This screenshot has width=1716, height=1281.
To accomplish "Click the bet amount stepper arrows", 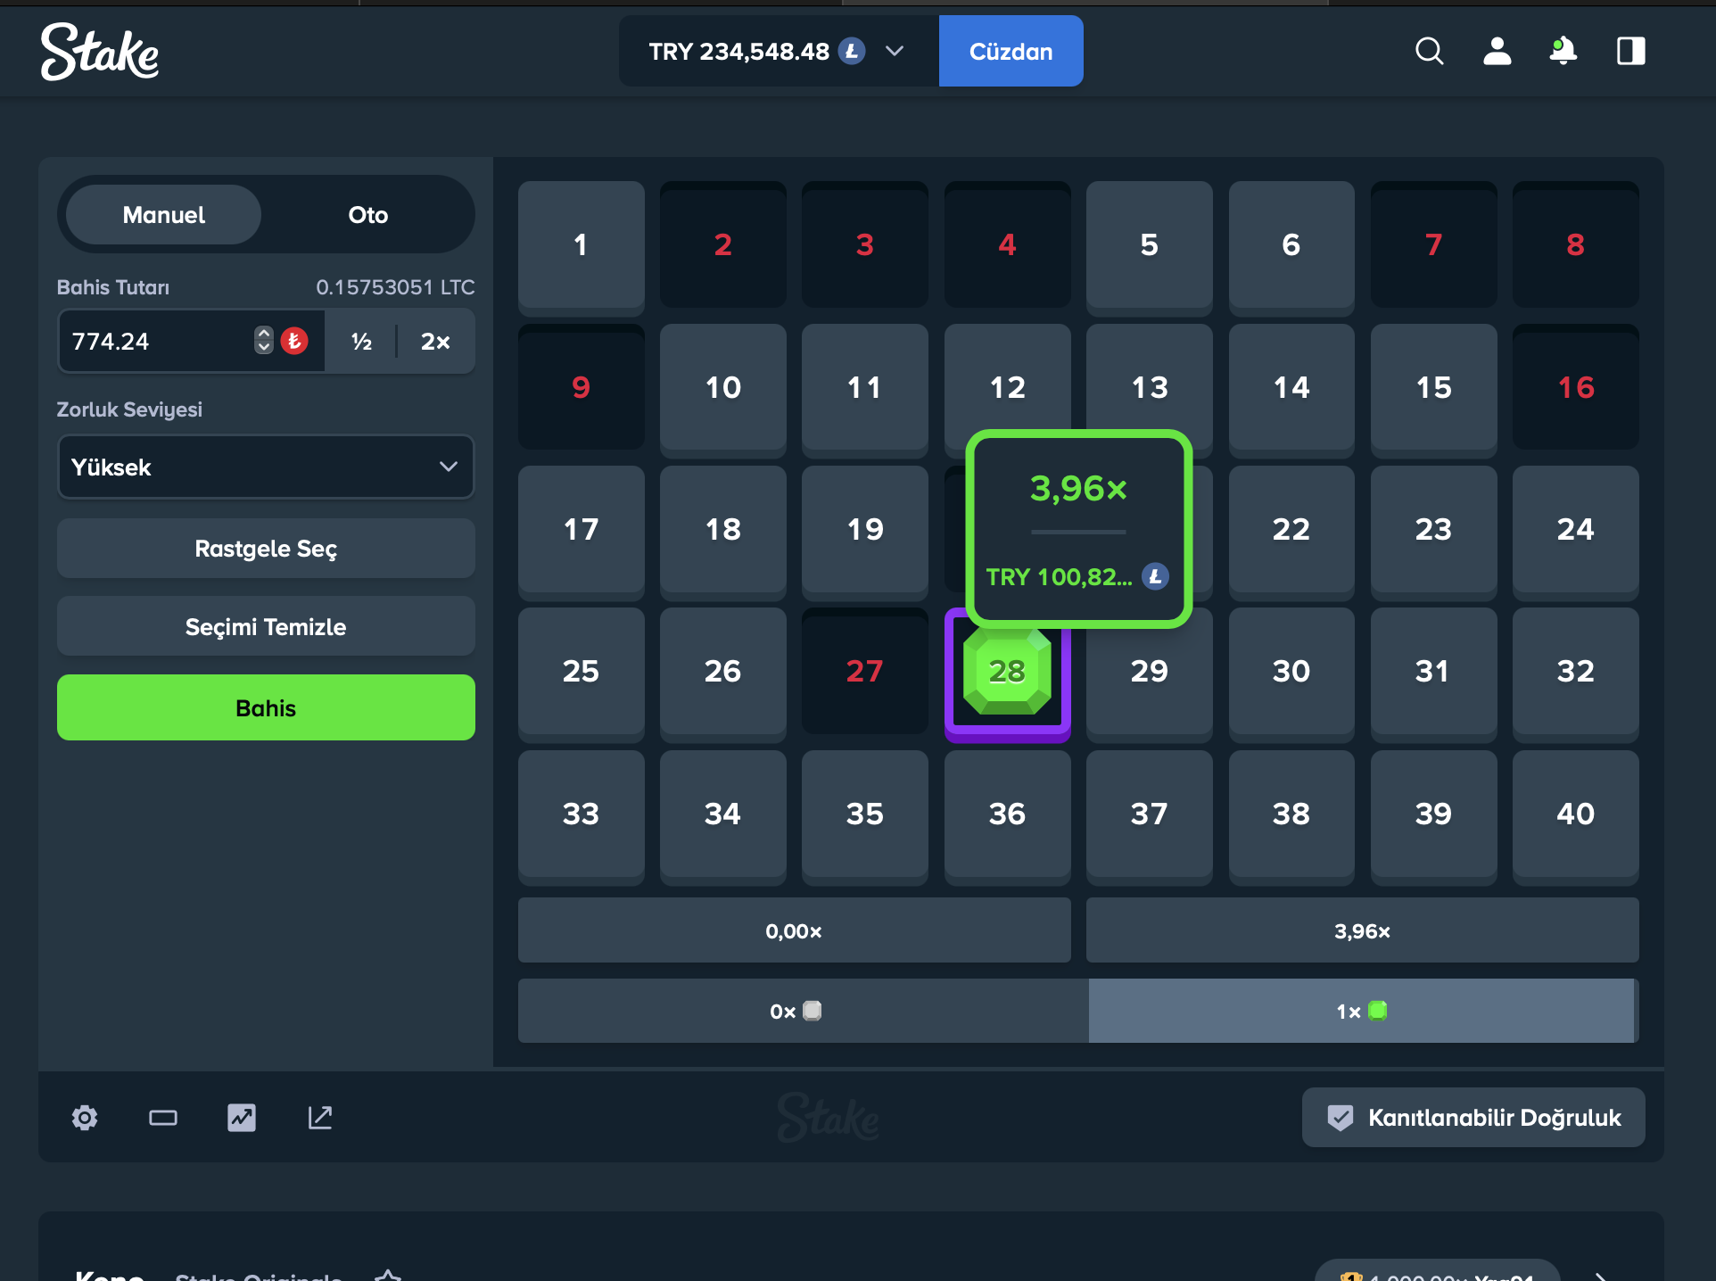I will (263, 341).
